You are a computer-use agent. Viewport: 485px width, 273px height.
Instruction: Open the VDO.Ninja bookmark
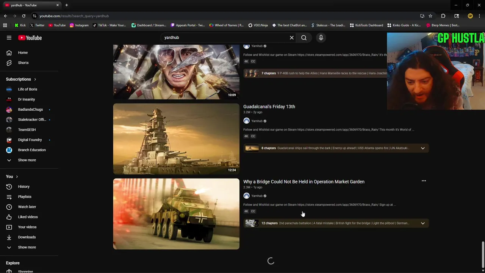click(258, 25)
